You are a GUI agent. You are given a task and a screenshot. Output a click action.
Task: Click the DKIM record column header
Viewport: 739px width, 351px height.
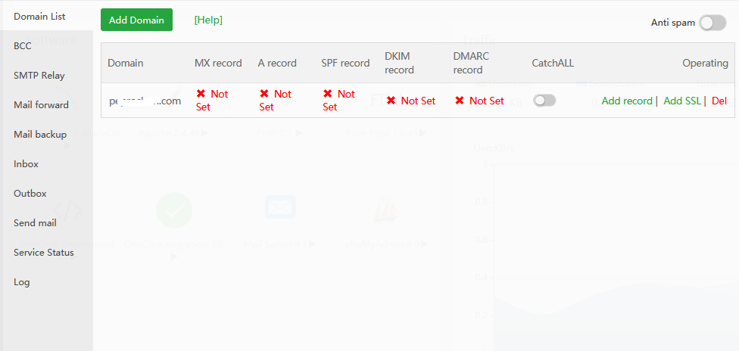(x=399, y=63)
